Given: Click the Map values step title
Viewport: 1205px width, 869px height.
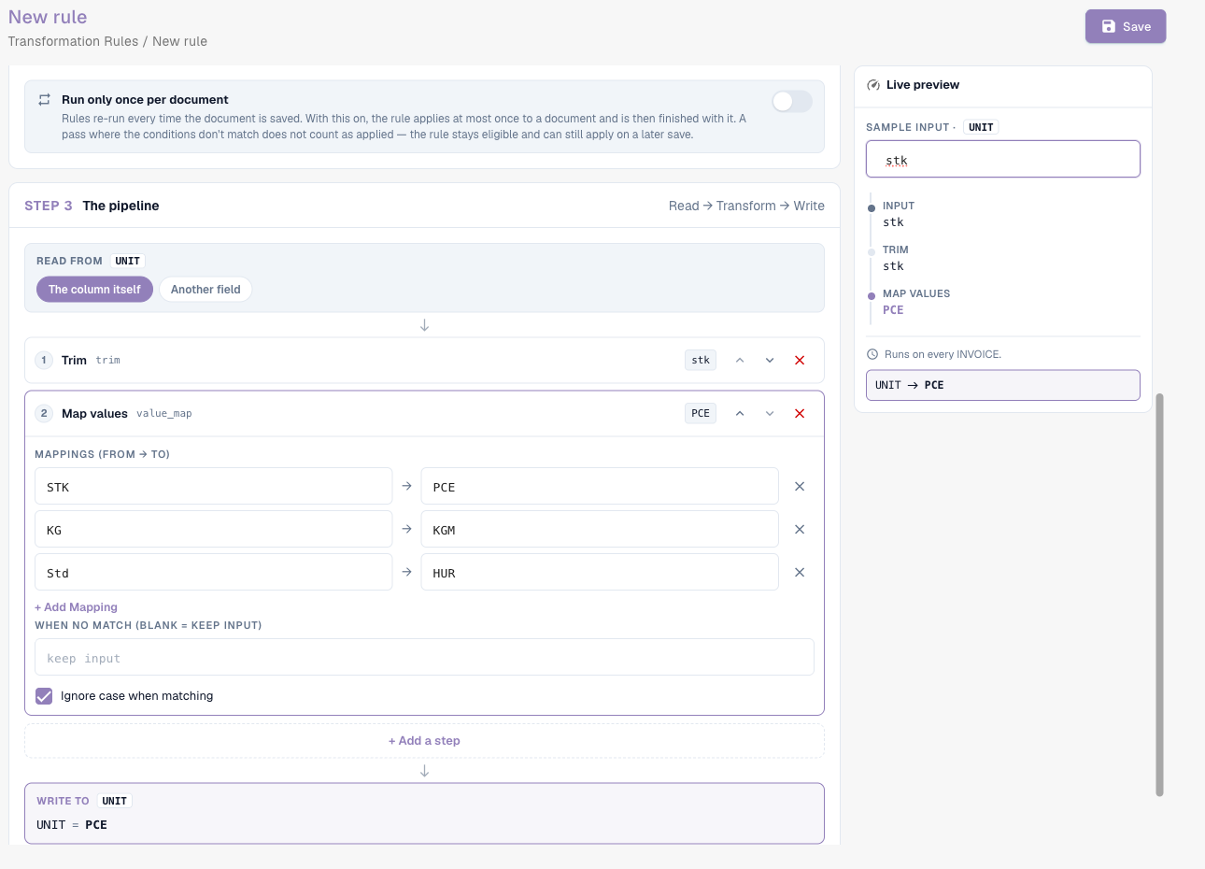Looking at the screenshot, I should click(94, 413).
